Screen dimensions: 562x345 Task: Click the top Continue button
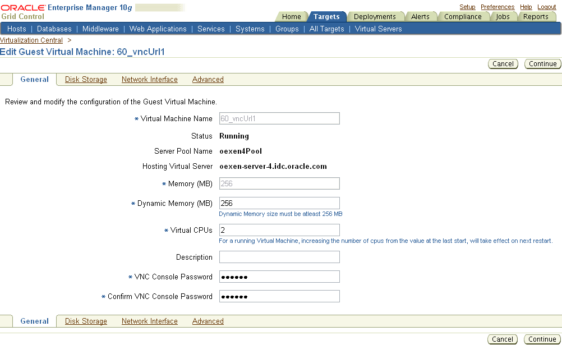pos(542,64)
